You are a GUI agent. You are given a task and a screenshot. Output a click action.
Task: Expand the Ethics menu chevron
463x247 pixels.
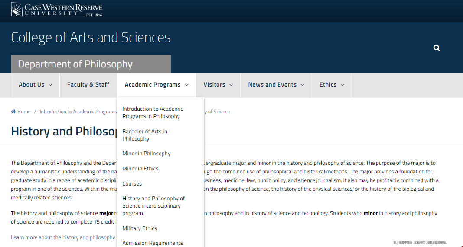pyautogui.click(x=342, y=85)
